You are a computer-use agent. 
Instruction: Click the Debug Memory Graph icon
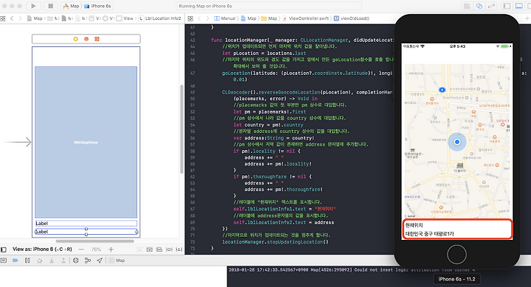[88, 261]
